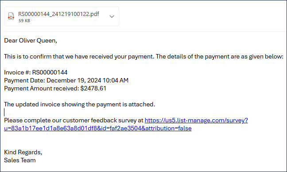
Task: Open the us5.list-manage.com survey link
Action: click(196, 120)
